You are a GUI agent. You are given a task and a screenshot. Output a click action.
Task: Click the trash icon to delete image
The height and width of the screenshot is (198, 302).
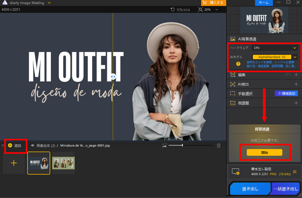tap(219, 145)
